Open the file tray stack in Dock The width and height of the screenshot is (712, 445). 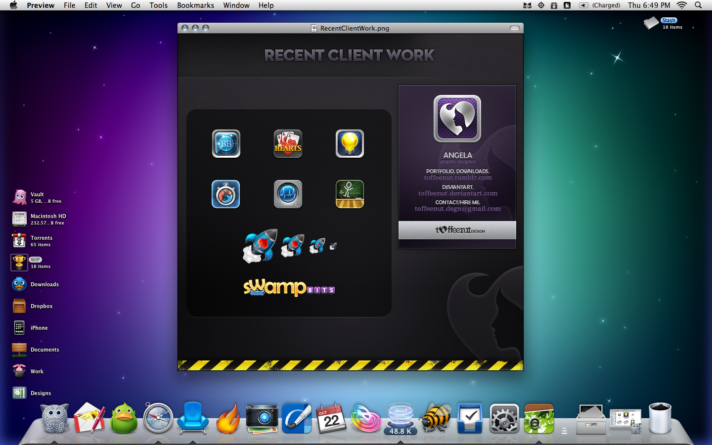pos(591,419)
